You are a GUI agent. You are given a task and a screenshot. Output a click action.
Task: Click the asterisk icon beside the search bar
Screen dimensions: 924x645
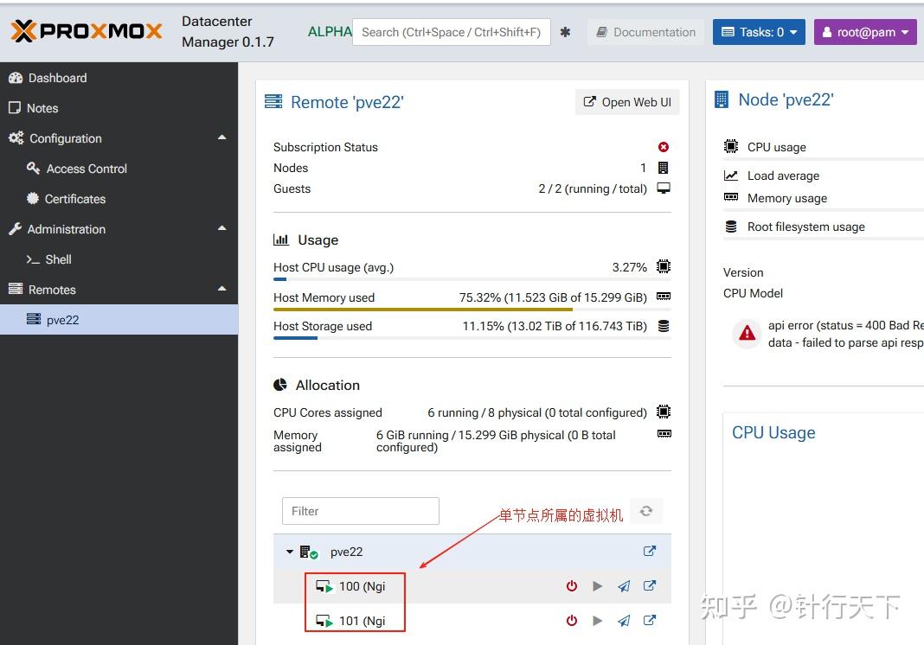(x=565, y=31)
